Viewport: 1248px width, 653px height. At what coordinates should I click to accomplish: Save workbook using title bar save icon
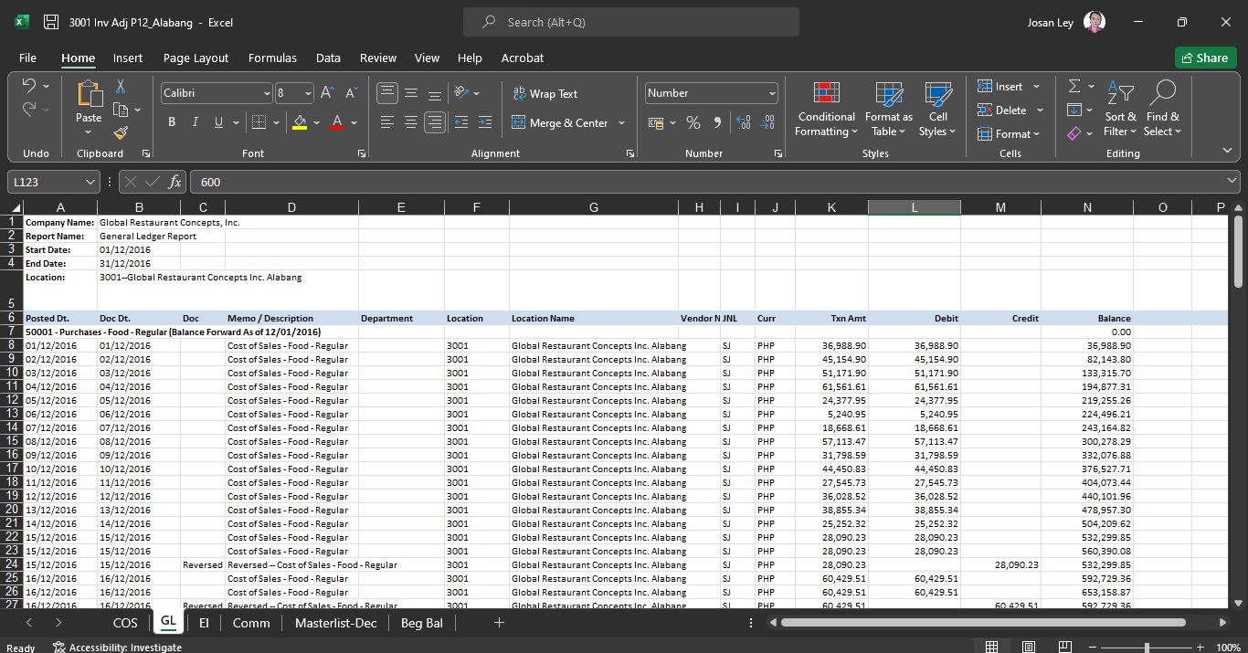coord(51,22)
